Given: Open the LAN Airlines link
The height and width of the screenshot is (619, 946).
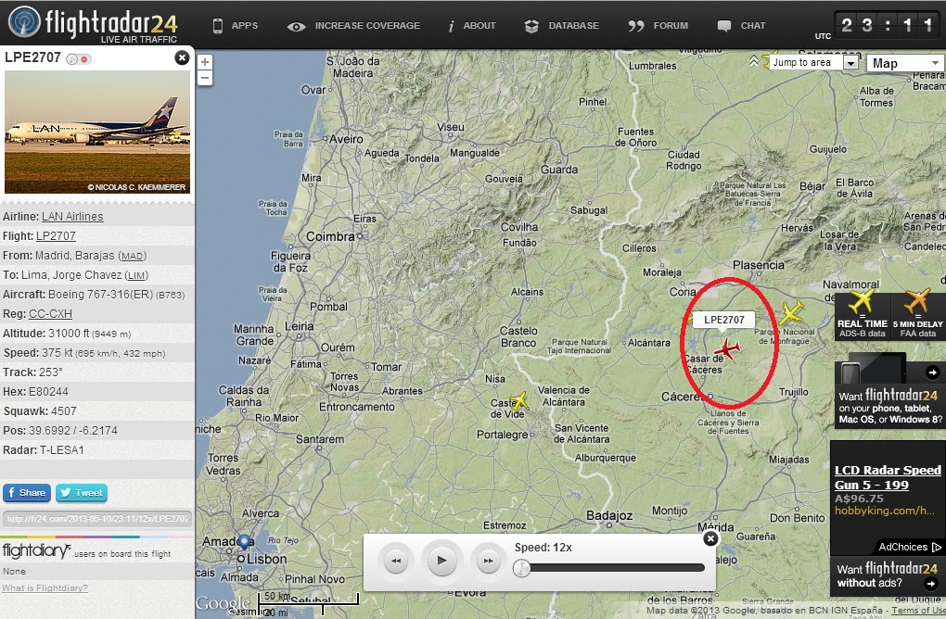Looking at the screenshot, I should pyautogui.click(x=72, y=217).
